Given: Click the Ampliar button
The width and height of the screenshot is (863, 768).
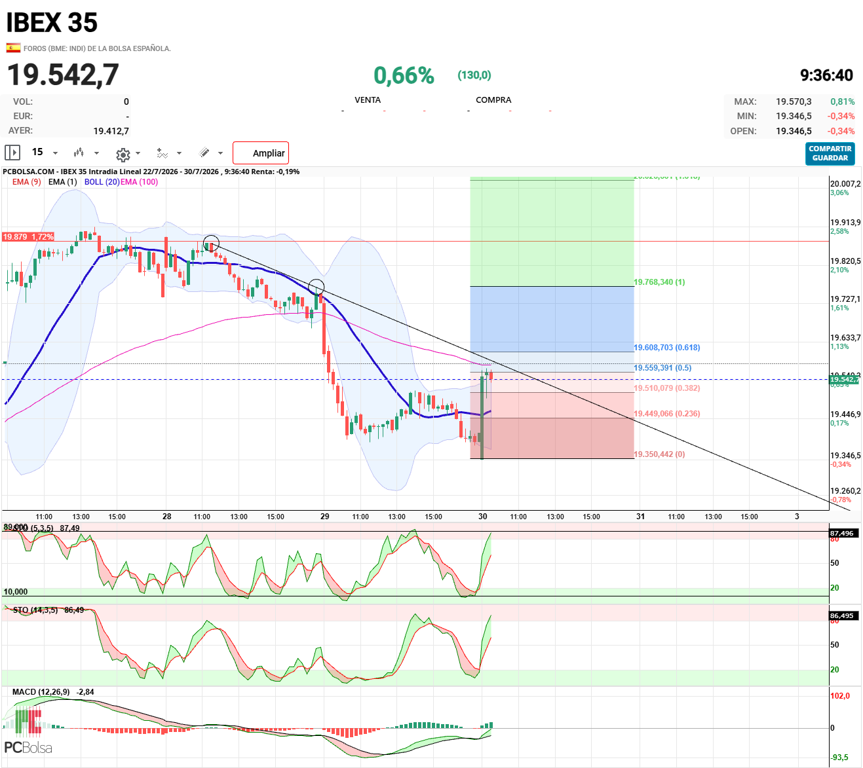Looking at the screenshot, I should point(261,153).
